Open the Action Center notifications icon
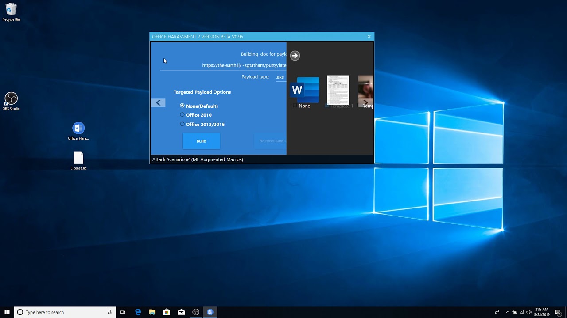Screen dimensions: 567x318 [x=558, y=312]
